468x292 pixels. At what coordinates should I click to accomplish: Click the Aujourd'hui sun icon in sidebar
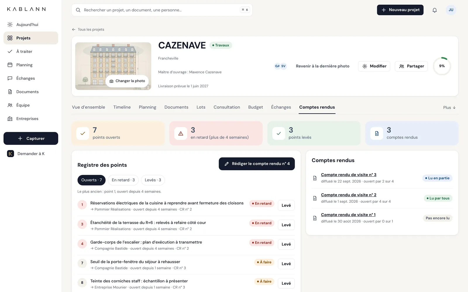point(10,25)
